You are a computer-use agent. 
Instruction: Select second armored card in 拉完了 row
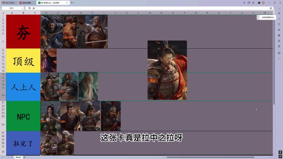point(65,143)
